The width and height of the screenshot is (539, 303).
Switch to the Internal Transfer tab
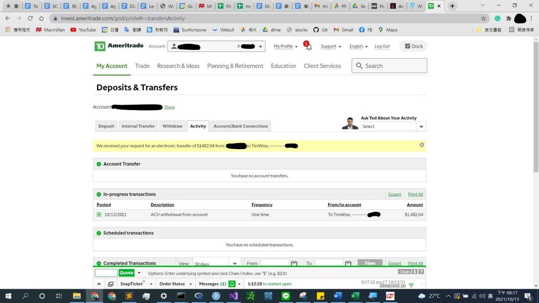click(x=138, y=126)
